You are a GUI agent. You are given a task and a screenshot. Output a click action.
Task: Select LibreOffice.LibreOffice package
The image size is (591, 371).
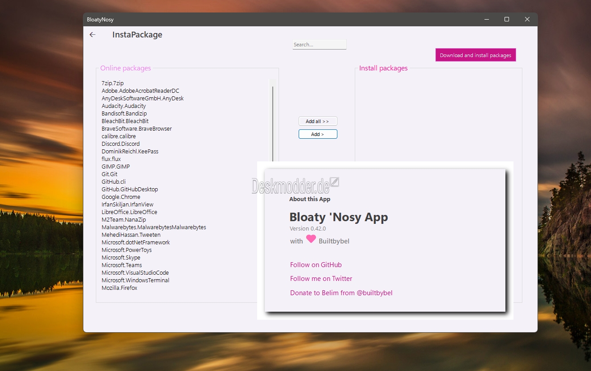pos(130,212)
